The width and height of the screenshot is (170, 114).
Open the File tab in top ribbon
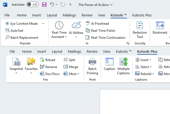coord(7,15)
